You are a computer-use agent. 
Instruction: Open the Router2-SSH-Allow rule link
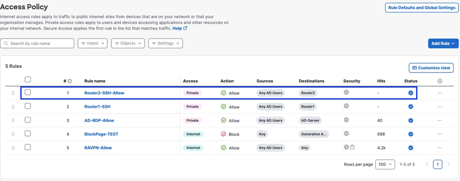(104, 93)
